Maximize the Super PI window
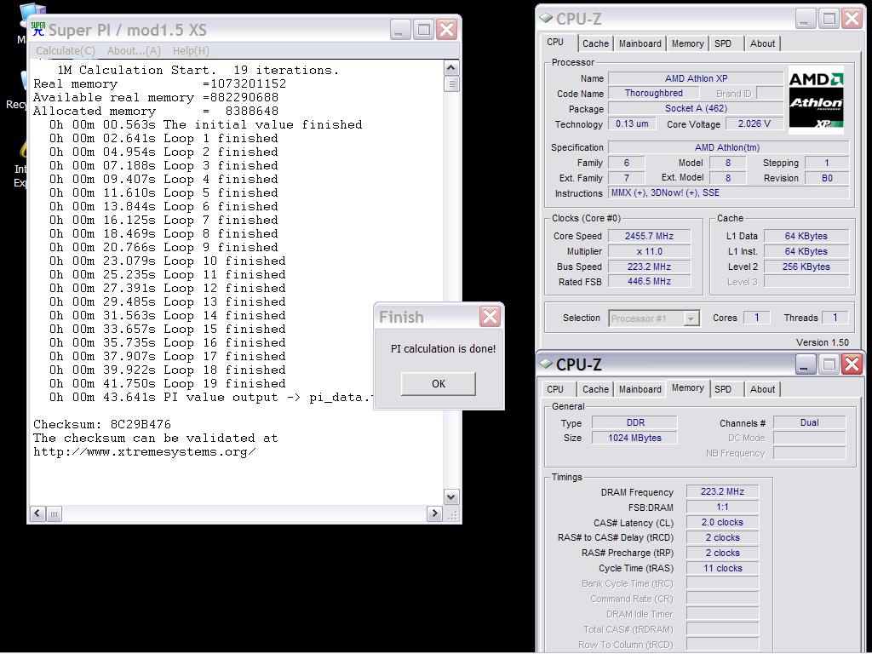This screenshot has width=872, height=654. (x=423, y=30)
